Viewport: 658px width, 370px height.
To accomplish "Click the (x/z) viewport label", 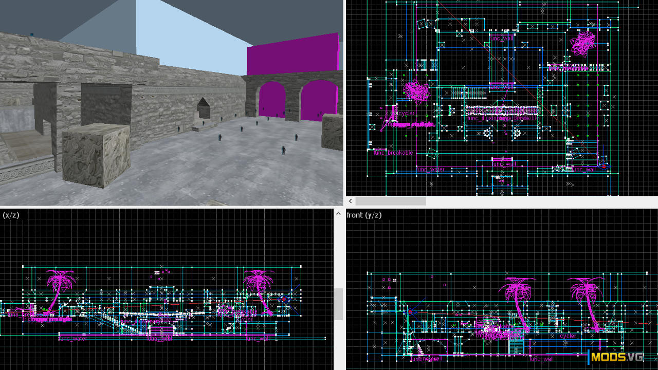I will point(11,215).
